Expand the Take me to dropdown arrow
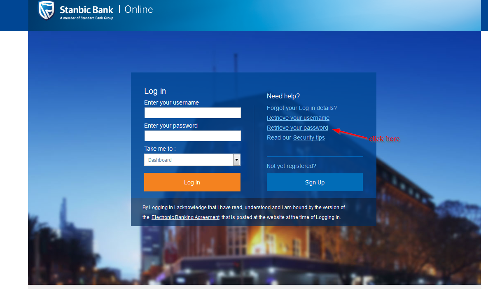488x289 pixels. (x=236, y=160)
